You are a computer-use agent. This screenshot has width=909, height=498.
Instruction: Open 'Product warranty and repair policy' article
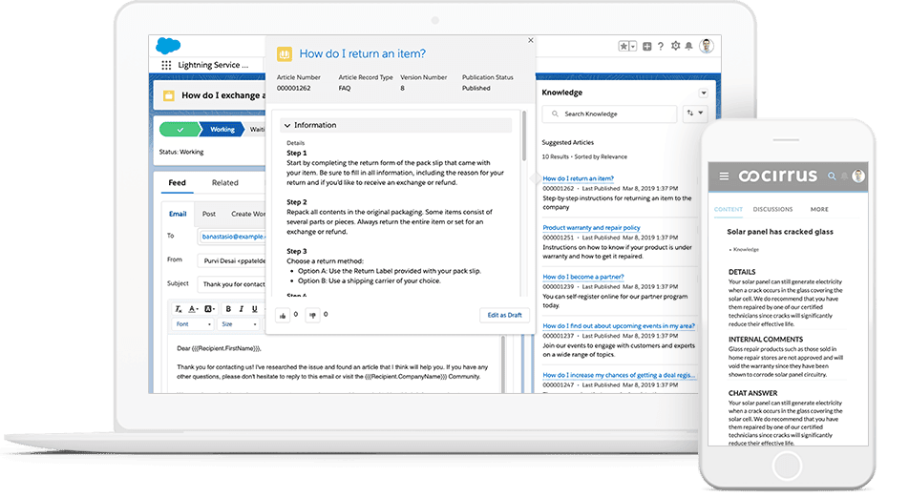tap(591, 228)
